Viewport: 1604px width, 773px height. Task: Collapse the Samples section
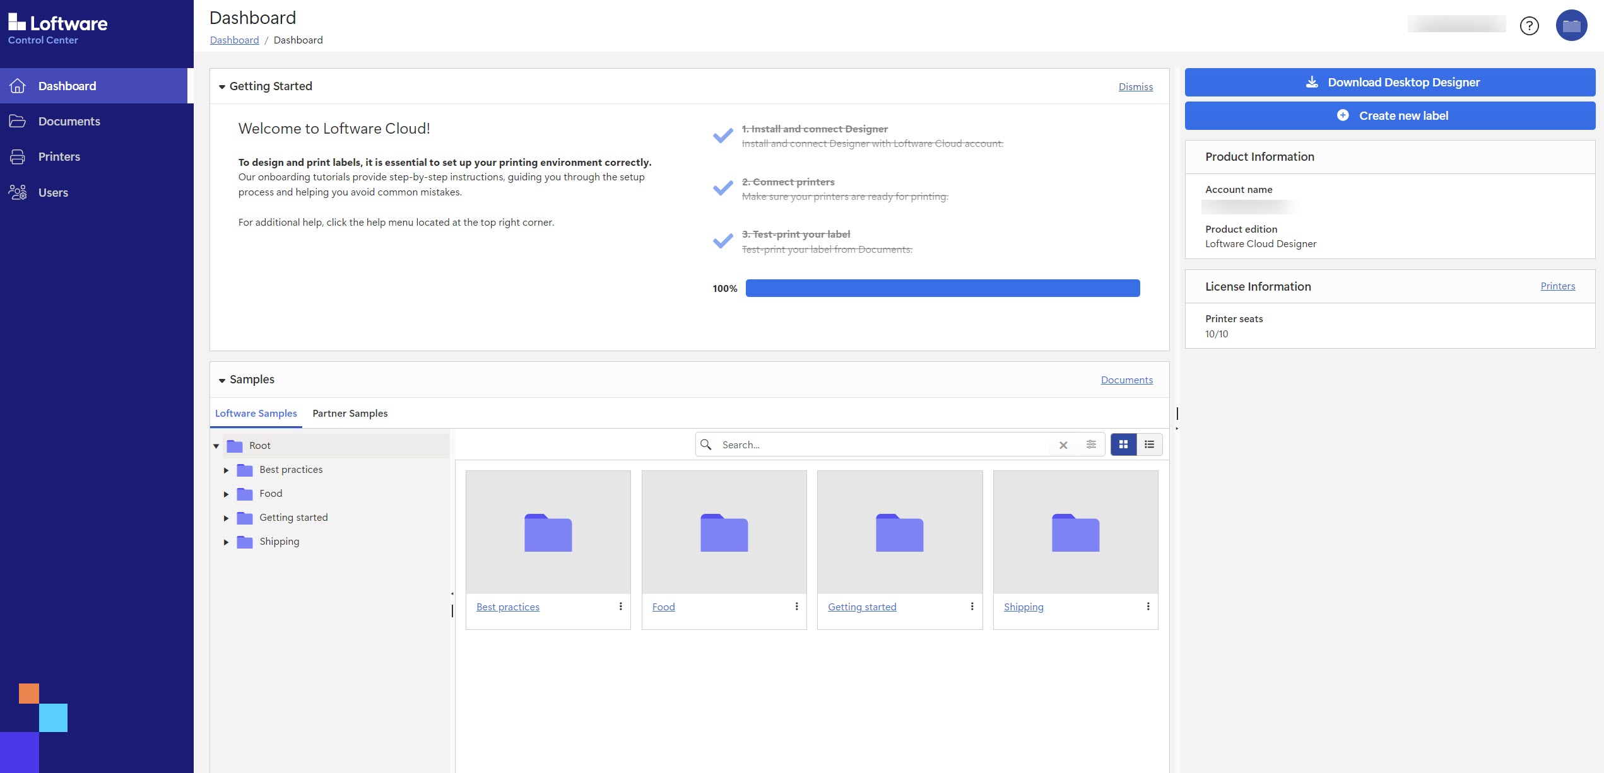pyautogui.click(x=222, y=380)
